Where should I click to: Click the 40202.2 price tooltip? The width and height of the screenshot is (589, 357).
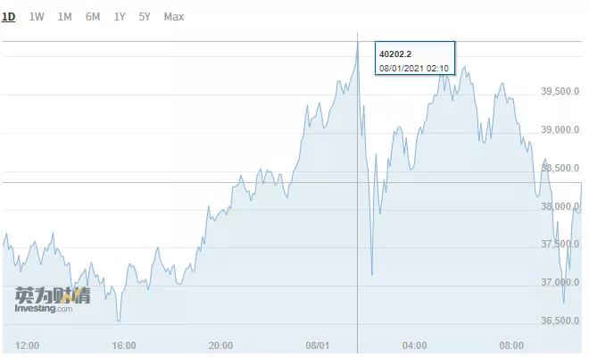click(x=415, y=58)
